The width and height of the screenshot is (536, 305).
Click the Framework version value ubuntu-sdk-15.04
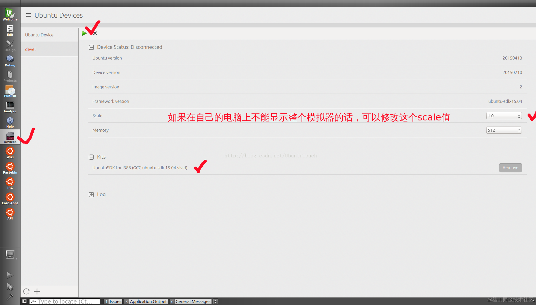coord(505,101)
